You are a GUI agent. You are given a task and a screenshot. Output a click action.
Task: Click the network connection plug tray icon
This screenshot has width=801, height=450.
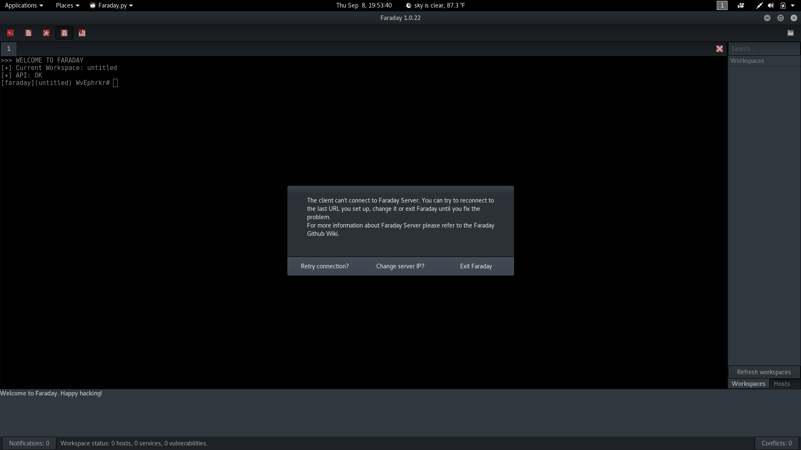point(759,5)
